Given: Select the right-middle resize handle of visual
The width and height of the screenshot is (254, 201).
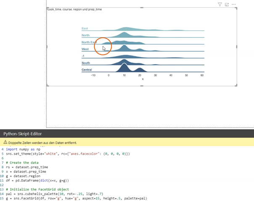Looking at the screenshot, I should (237, 47).
